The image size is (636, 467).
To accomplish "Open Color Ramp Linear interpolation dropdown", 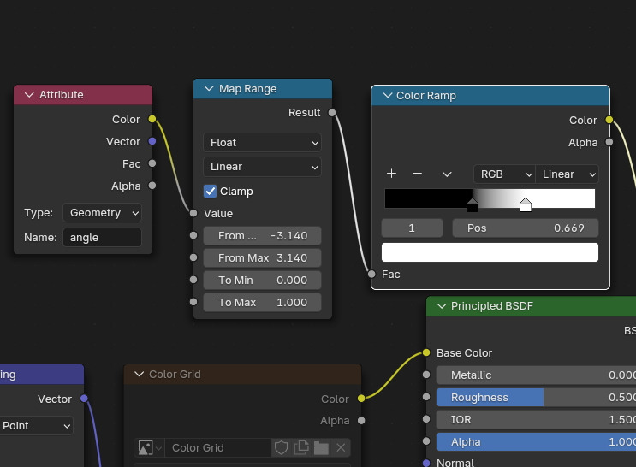I will (x=567, y=174).
